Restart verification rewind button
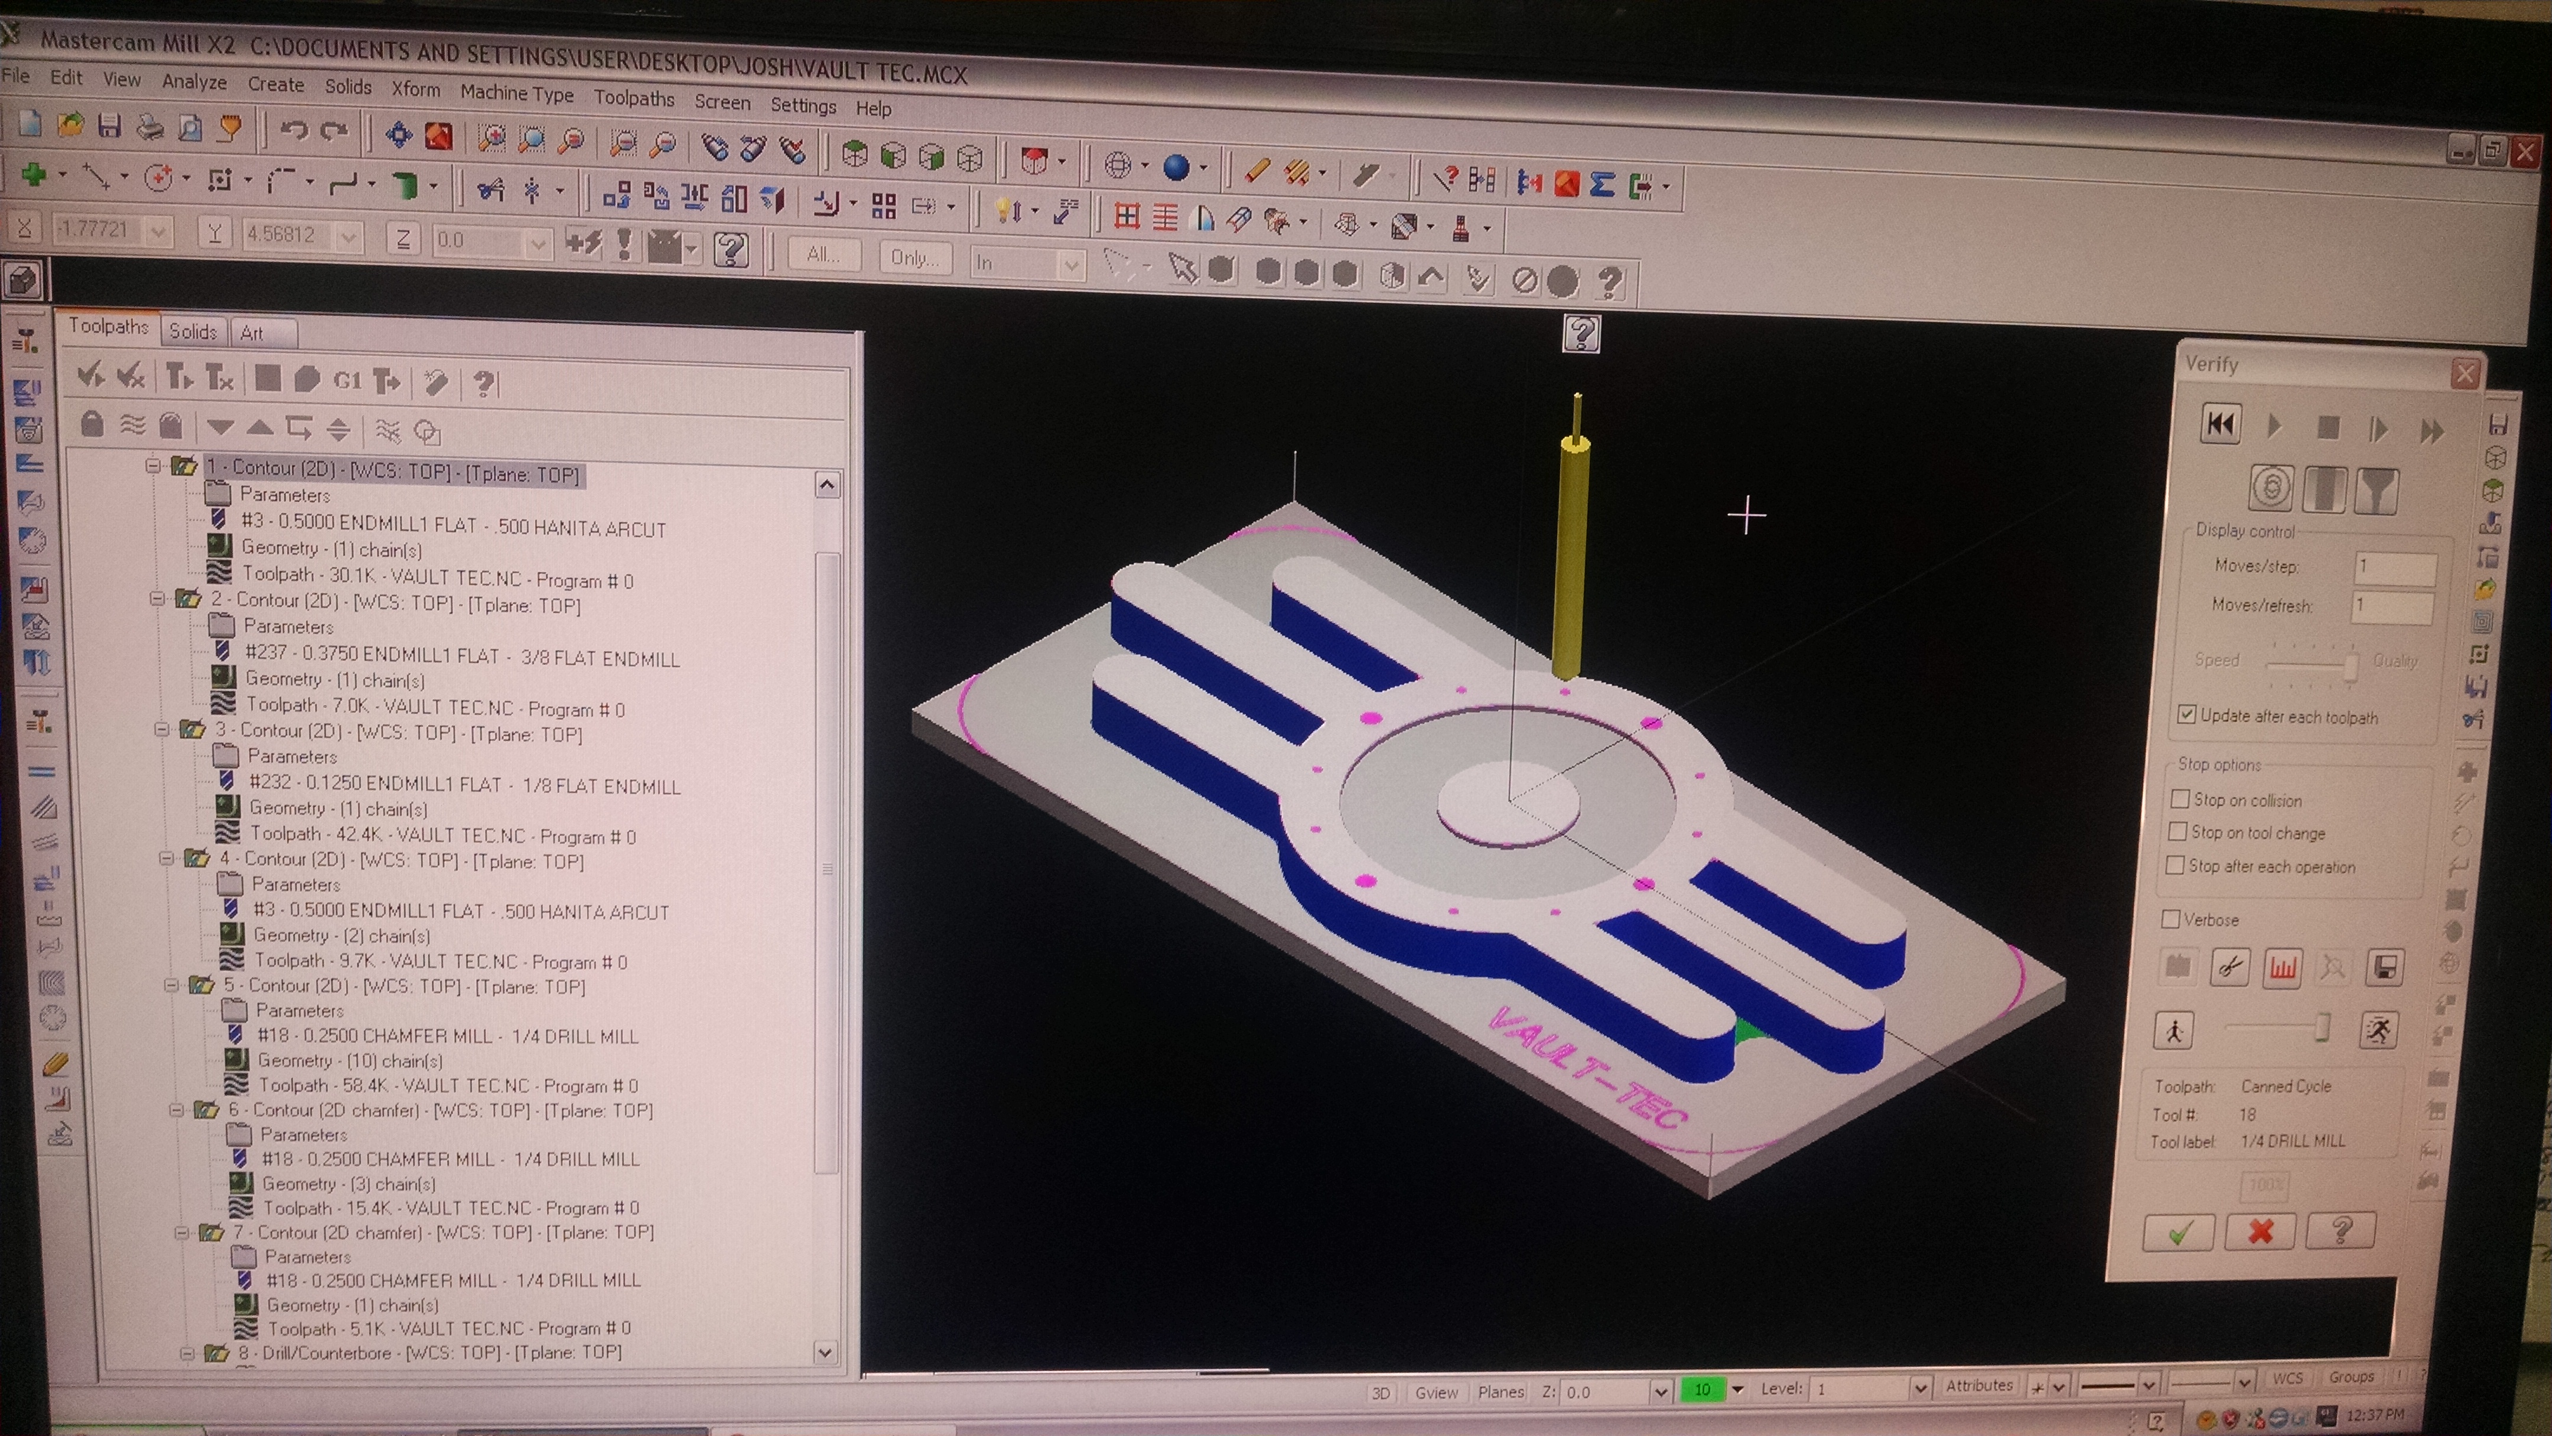2552x1436 pixels. tap(2220, 425)
